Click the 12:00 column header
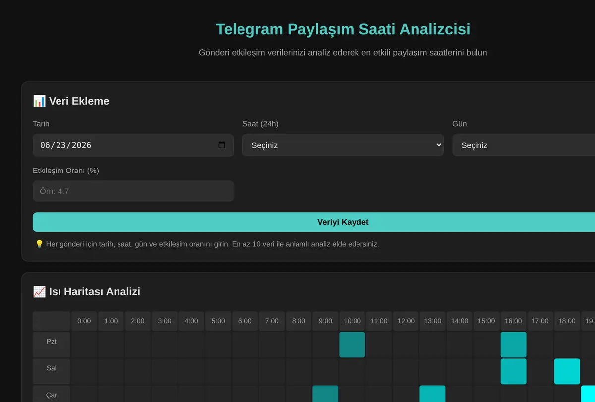The image size is (595, 402). tap(406, 321)
